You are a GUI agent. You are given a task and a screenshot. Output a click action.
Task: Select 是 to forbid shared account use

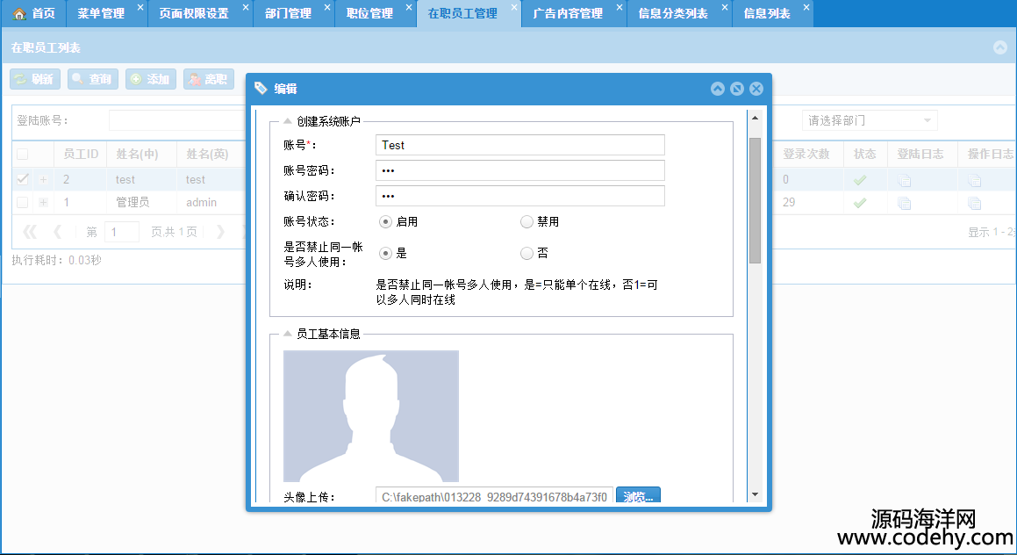point(385,253)
